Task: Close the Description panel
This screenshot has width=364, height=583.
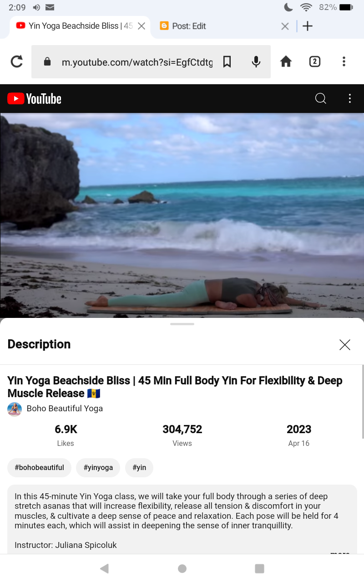Action: pyautogui.click(x=345, y=345)
